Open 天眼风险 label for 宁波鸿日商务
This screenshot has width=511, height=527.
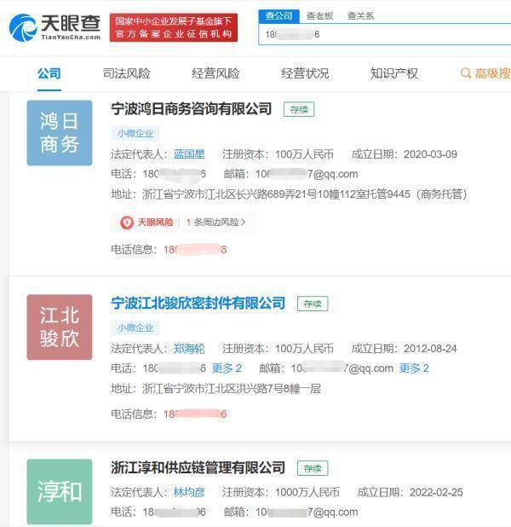(x=155, y=223)
